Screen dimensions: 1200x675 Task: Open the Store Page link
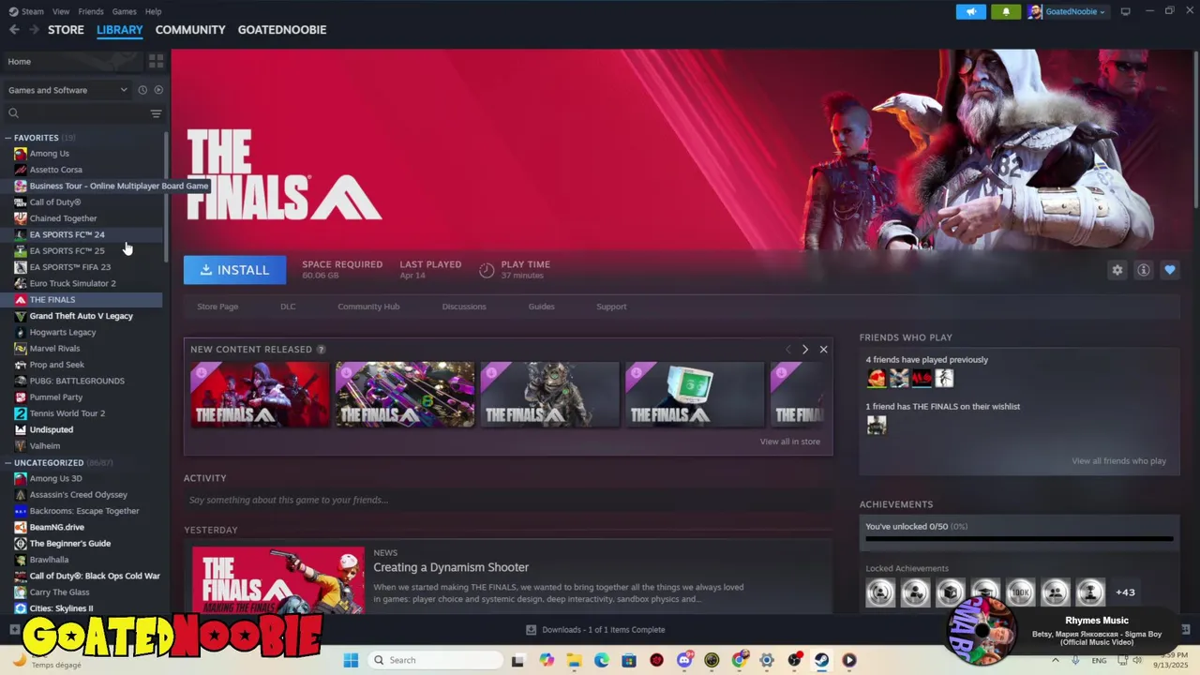(x=217, y=307)
